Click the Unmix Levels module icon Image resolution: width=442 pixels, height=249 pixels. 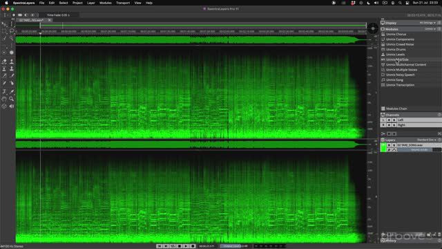383,55
